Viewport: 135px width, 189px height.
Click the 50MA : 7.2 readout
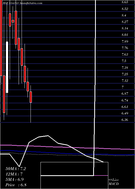tap(16, 169)
